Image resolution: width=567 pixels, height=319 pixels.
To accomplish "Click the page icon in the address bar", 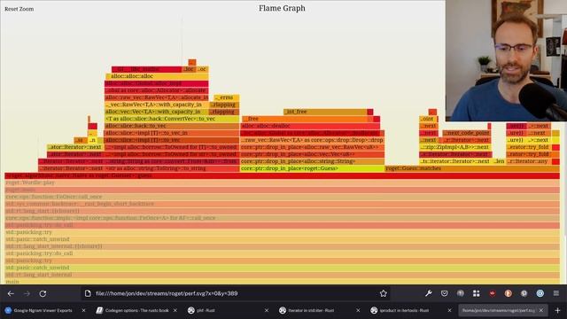I will (88, 293).
